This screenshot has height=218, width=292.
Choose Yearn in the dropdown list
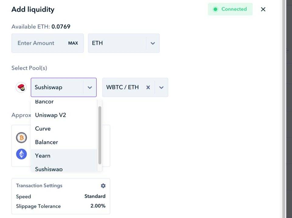point(43,156)
